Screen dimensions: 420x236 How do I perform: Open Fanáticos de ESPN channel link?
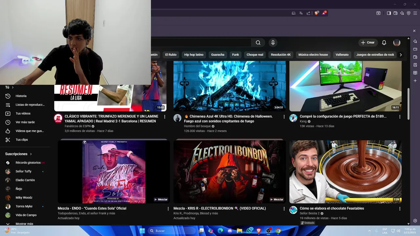(x=77, y=126)
